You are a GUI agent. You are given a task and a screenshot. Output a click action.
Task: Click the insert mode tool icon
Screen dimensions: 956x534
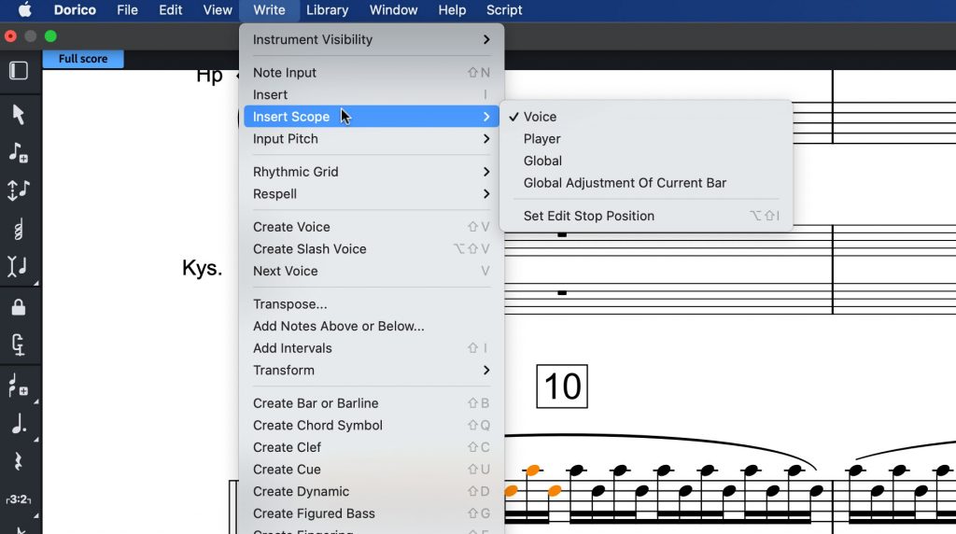click(x=19, y=266)
